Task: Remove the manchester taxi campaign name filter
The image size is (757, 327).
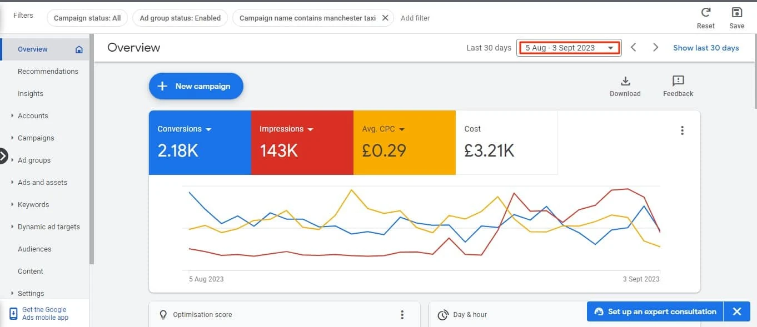Action: coord(385,18)
